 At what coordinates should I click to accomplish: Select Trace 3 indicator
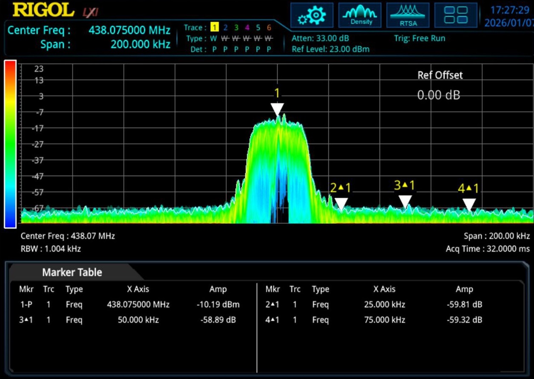pos(236,28)
